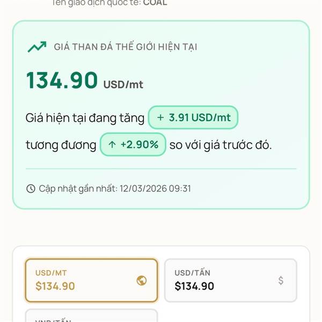The image size is (322, 322).
Task: Select the USD/MT unit option
Action: tap(91, 280)
